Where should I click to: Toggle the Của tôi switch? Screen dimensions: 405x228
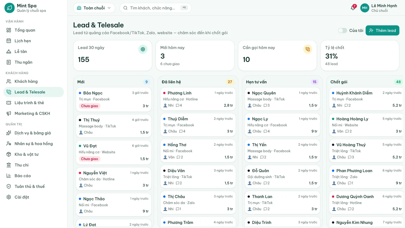point(342,30)
